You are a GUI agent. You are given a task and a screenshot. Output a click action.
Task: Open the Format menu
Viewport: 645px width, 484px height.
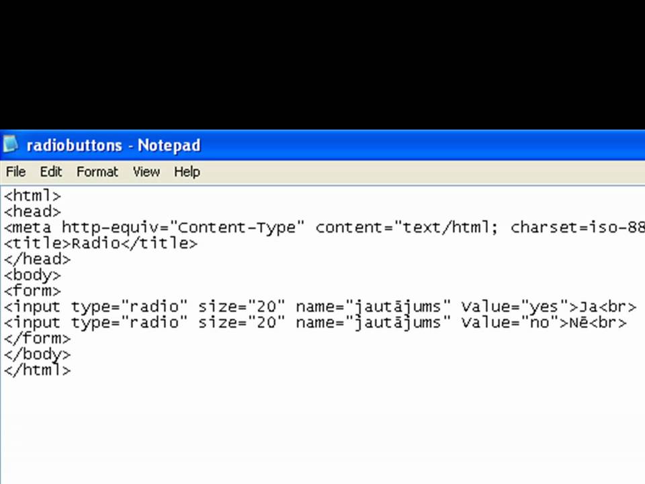pyautogui.click(x=97, y=171)
